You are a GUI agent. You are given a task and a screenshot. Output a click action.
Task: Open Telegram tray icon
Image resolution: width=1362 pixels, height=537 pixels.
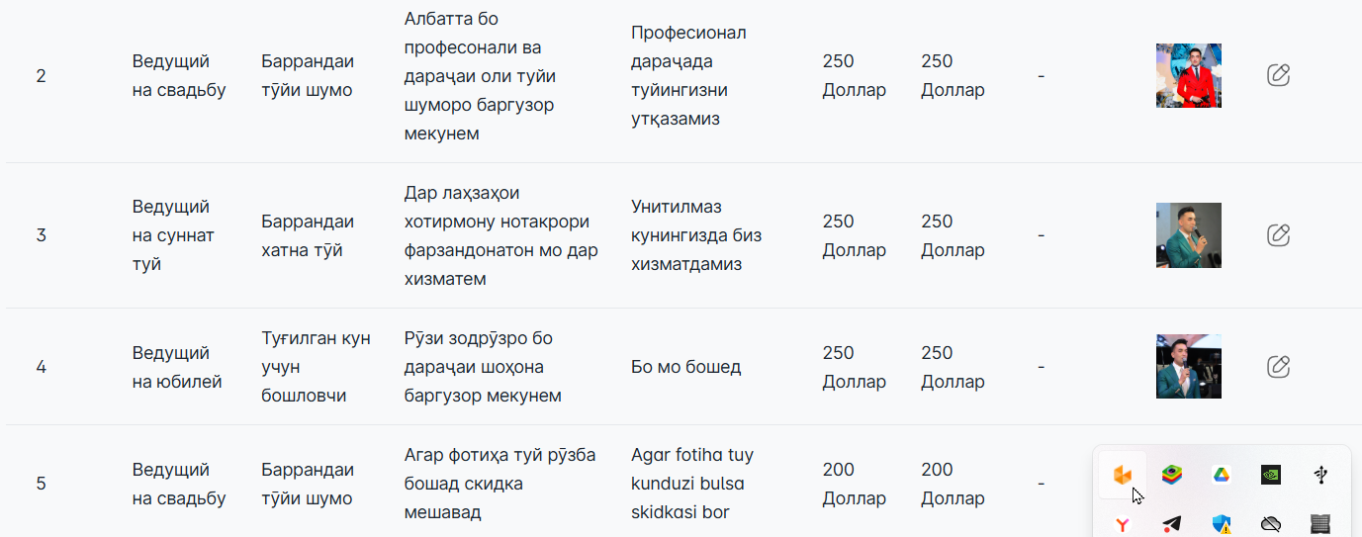(1171, 525)
